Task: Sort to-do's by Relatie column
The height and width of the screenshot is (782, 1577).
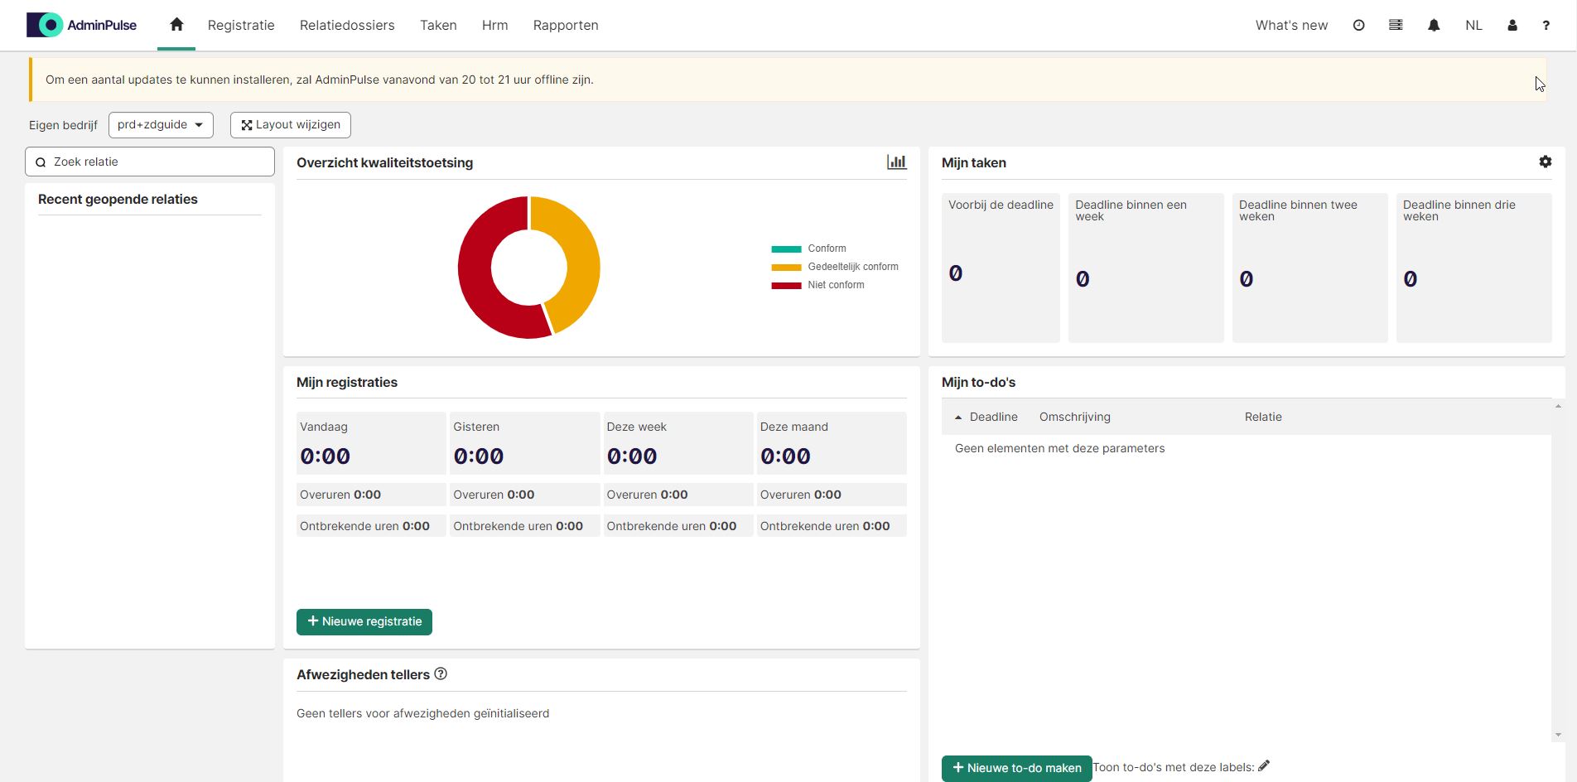Action: (1263, 417)
